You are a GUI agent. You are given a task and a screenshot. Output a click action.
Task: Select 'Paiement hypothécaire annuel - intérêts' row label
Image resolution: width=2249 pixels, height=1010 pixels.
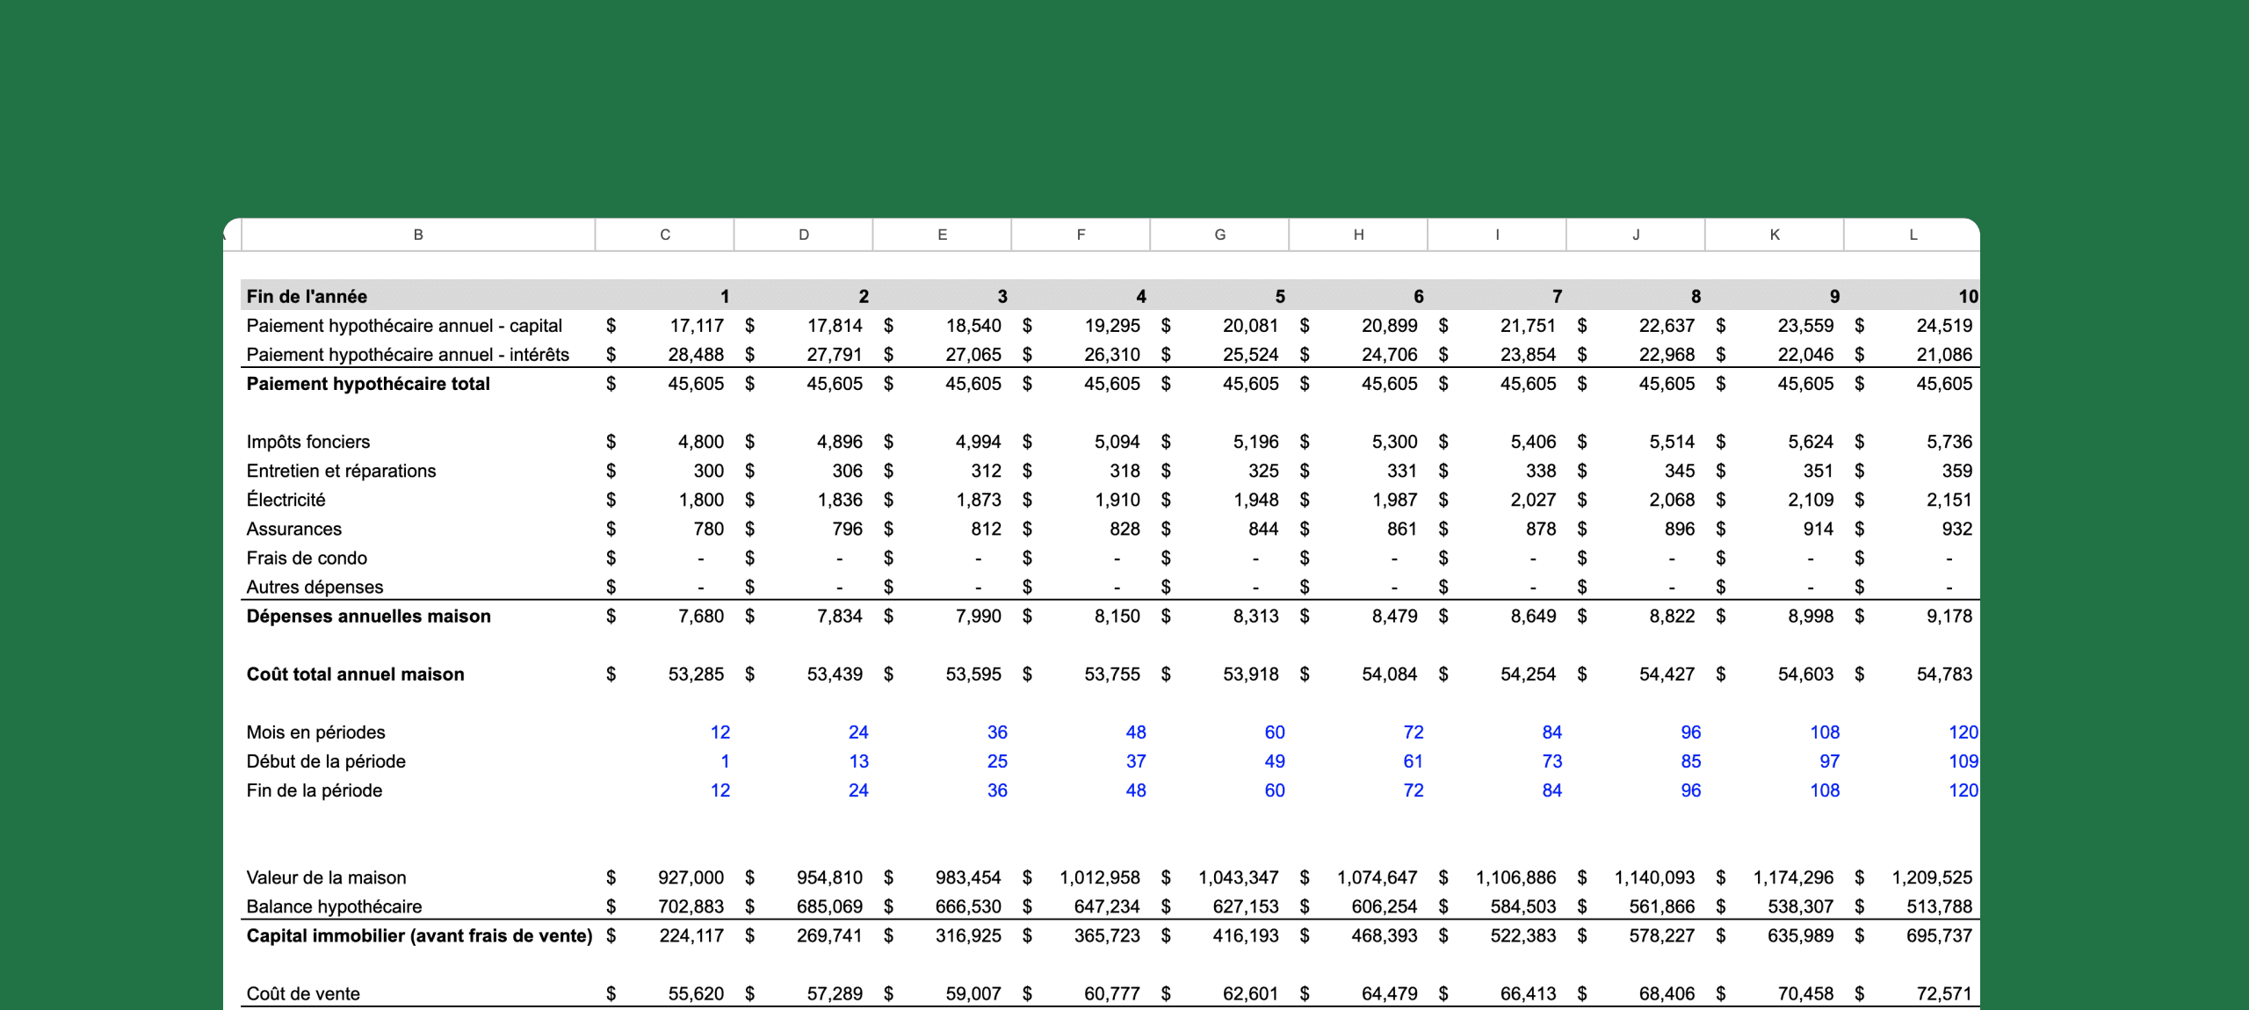[408, 355]
